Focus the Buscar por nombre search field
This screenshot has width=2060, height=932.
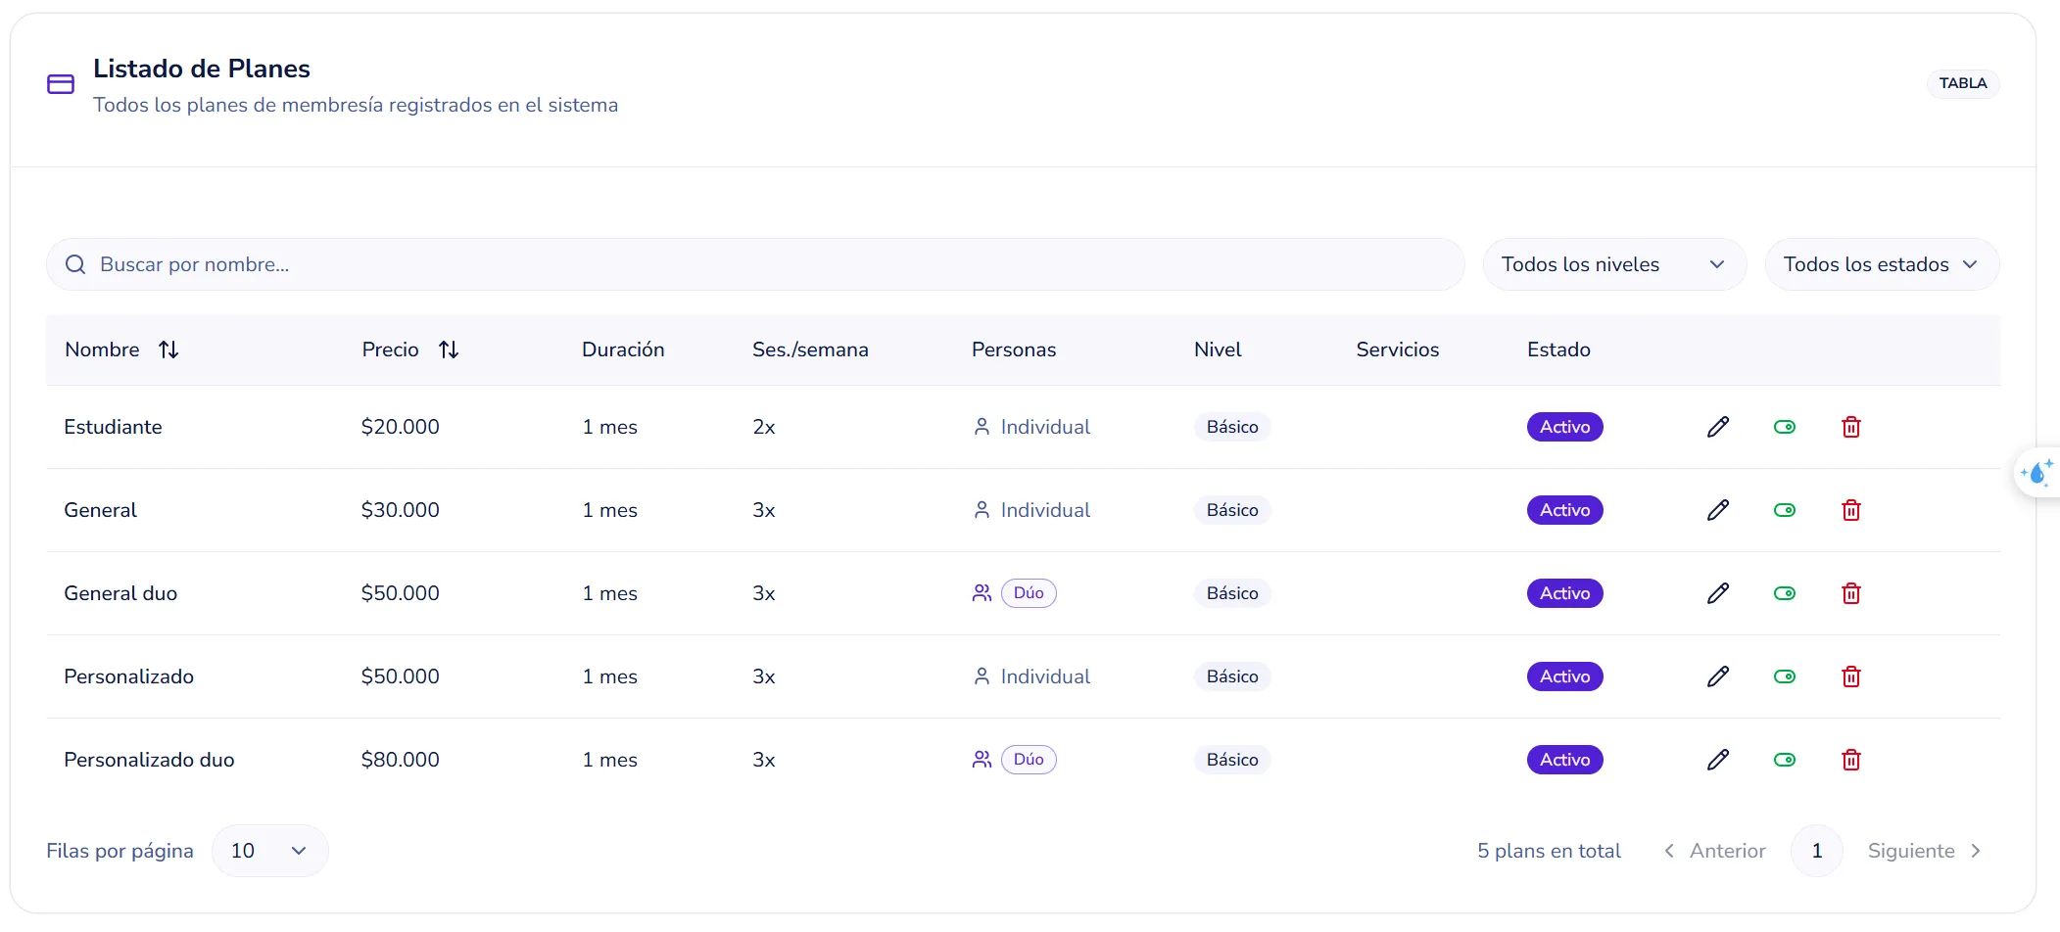(755, 264)
